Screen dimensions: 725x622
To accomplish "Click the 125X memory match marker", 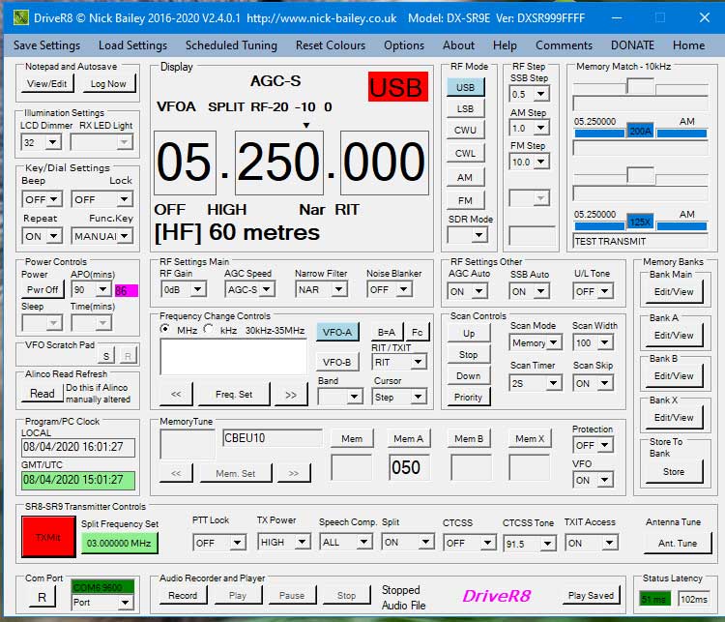I will [x=640, y=222].
